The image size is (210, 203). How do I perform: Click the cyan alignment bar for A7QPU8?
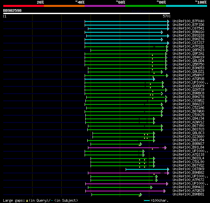pyautogui.click(x=119, y=79)
